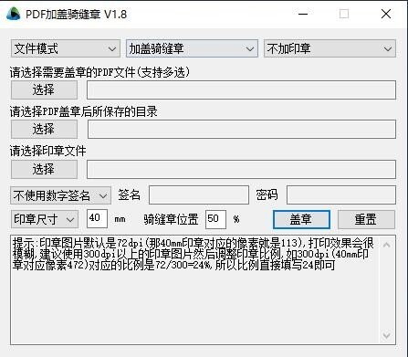This screenshot has width=408, height=357.
Task: Open the 文件模式 dropdown
Action: (x=66, y=48)
